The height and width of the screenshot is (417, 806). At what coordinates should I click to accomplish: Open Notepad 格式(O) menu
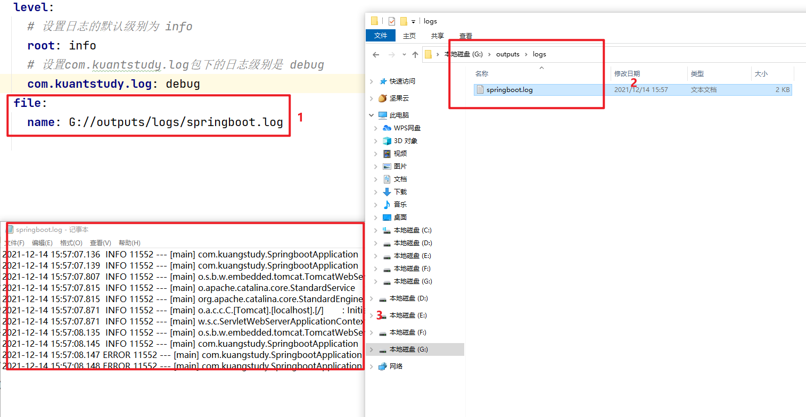click(x=71, y=243)
